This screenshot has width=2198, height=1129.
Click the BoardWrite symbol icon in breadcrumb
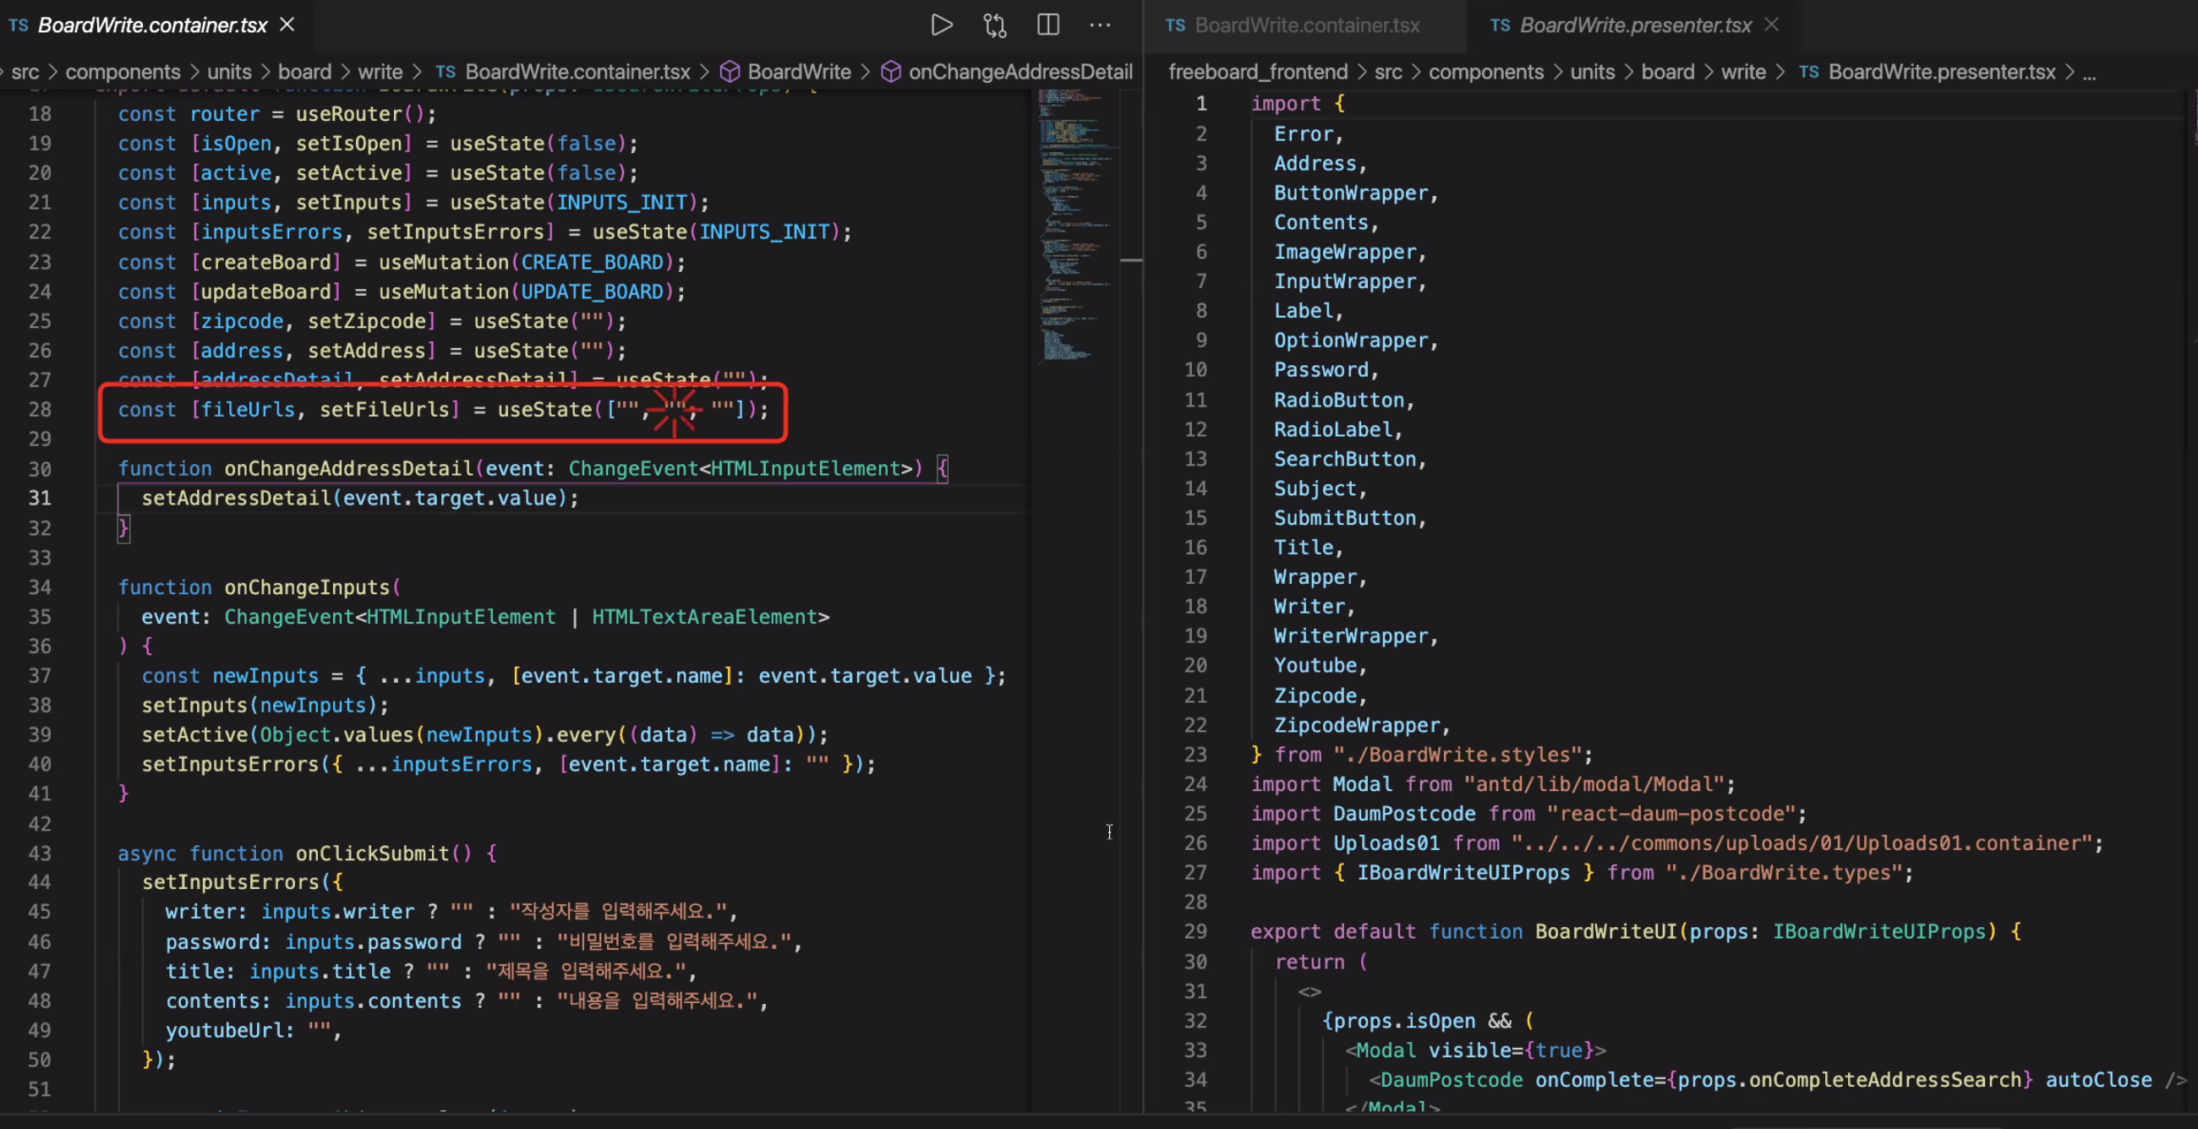pos(730,72)
